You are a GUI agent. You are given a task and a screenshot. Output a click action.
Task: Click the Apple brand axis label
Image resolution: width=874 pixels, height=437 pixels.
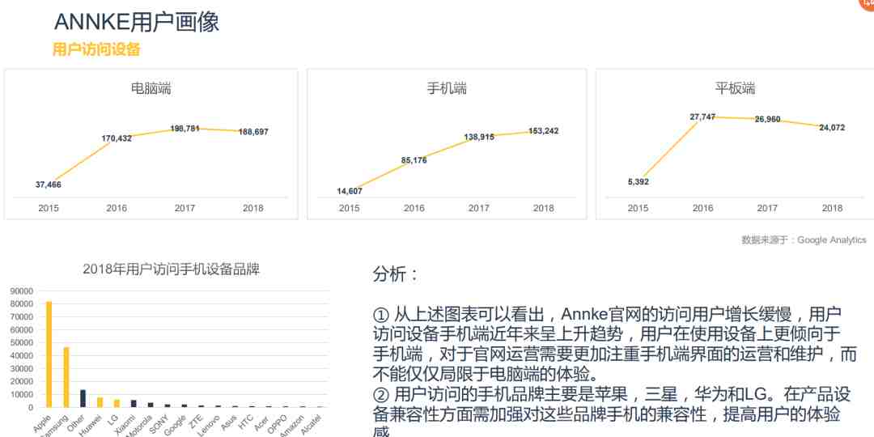(x=42, y=424)
